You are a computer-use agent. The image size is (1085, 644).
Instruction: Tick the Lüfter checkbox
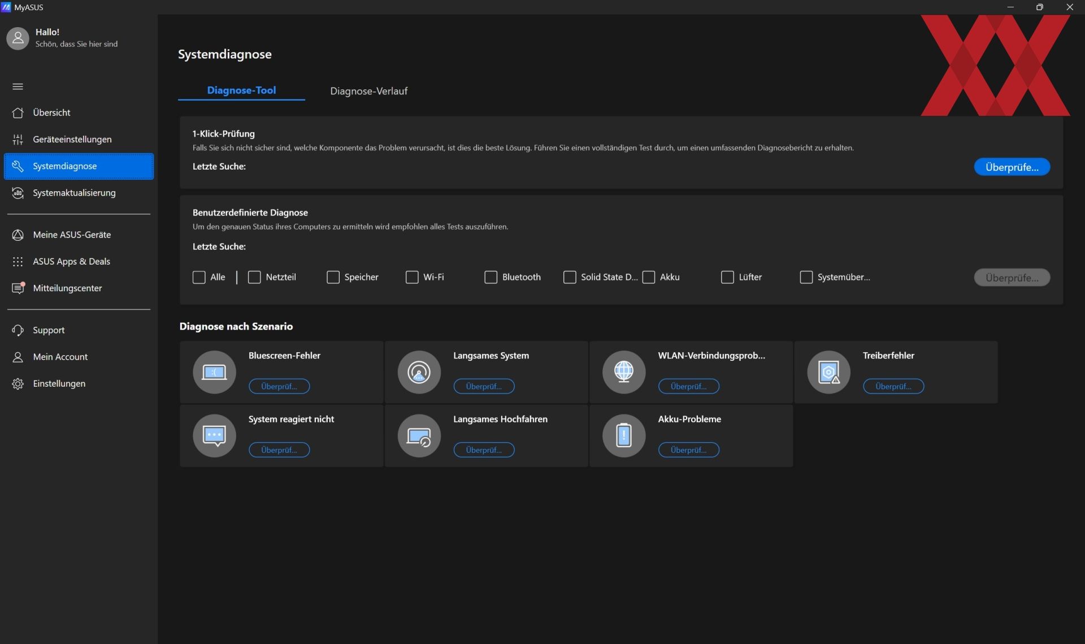[x=727, y=277]
